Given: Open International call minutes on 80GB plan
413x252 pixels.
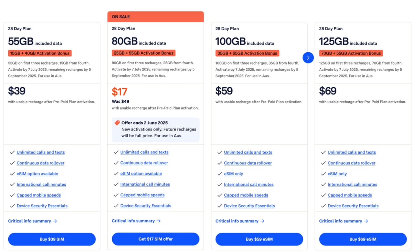Looking at the screenshot, I should (x=145, y=184).
